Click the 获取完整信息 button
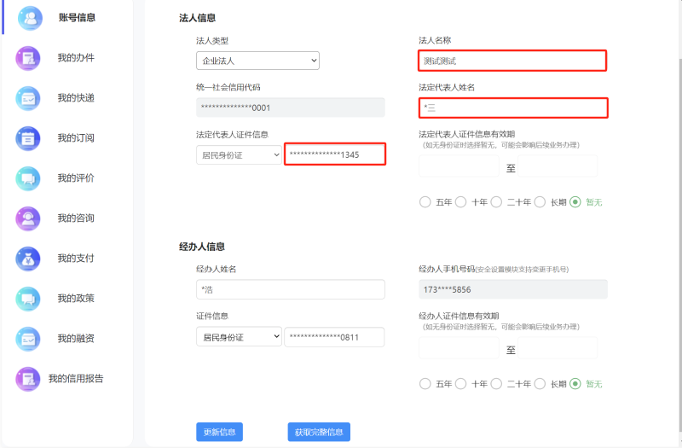682x448 pixels. click(x=319, y=432)
